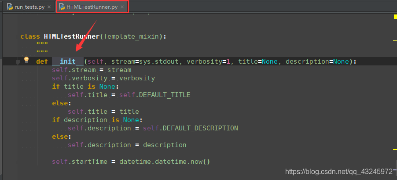
Task: Jump to the bottom yellow warning stripe marker
Action: [394, 149]
